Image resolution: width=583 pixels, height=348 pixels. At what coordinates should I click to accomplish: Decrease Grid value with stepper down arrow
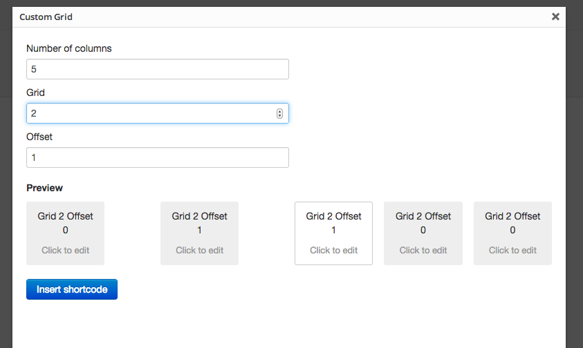tap(279, 115)
